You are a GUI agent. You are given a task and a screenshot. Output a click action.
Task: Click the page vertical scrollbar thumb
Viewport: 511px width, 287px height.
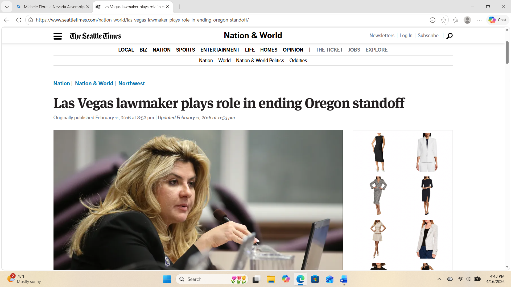click(507, 52)
